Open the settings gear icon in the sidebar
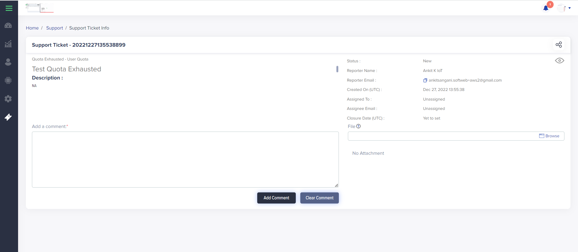This screenshot has width=578, height=252. 8,99
